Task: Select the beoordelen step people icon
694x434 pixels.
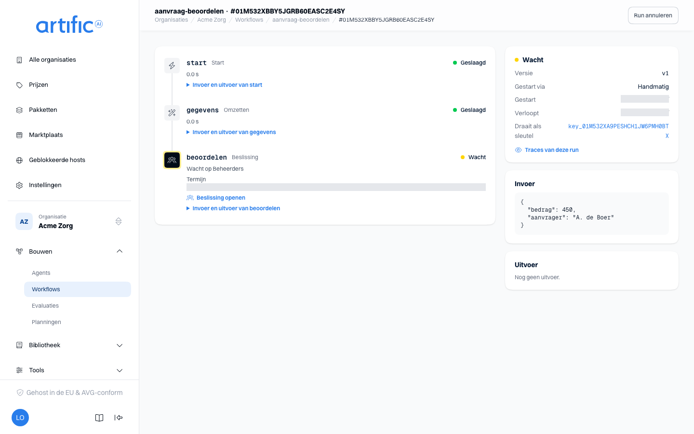Action: tap(172, 160)
